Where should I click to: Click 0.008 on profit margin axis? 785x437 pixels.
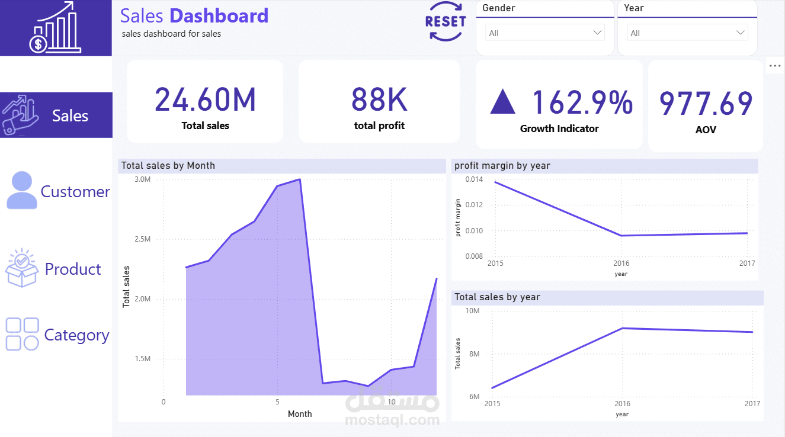[474, 256]
